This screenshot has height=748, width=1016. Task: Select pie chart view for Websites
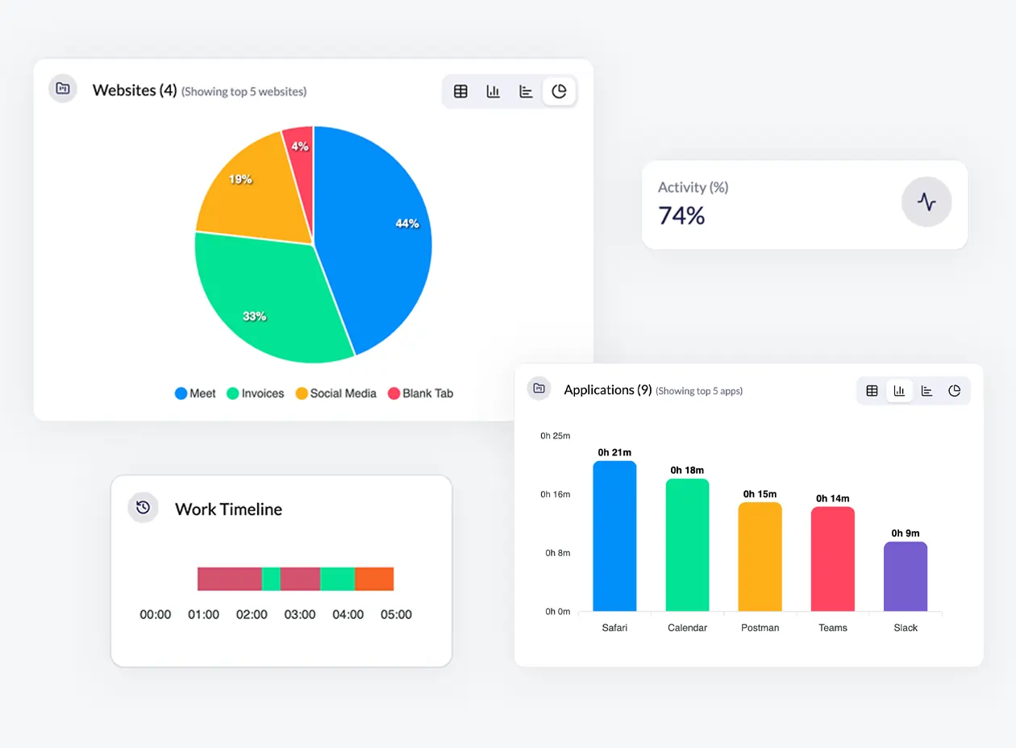(x=560, y=91)
